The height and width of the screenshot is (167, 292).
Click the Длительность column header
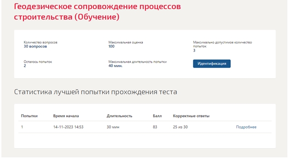coord(119,116)
